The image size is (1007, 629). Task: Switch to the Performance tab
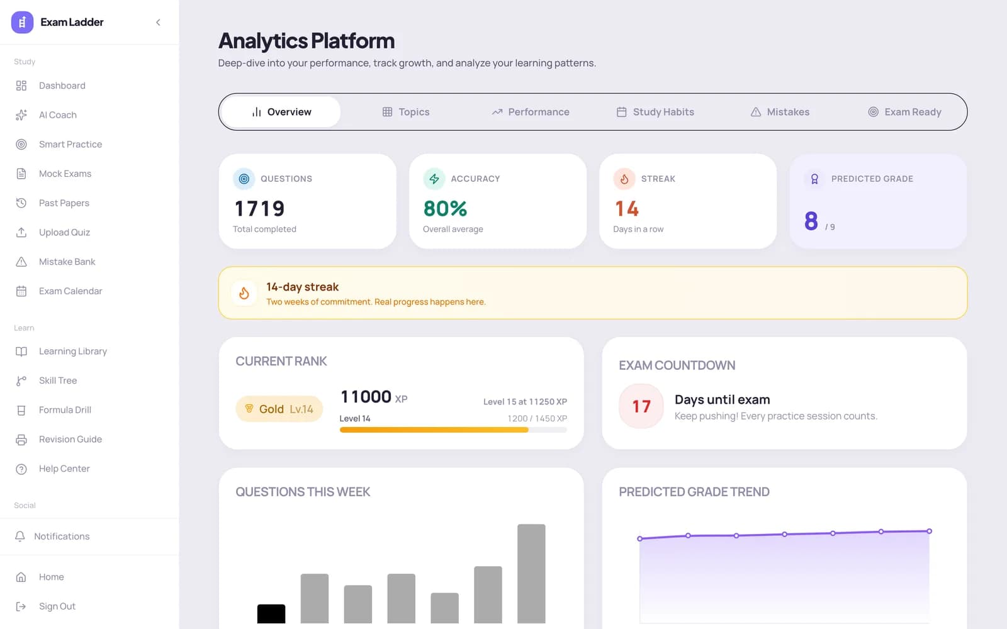(531, 112)
